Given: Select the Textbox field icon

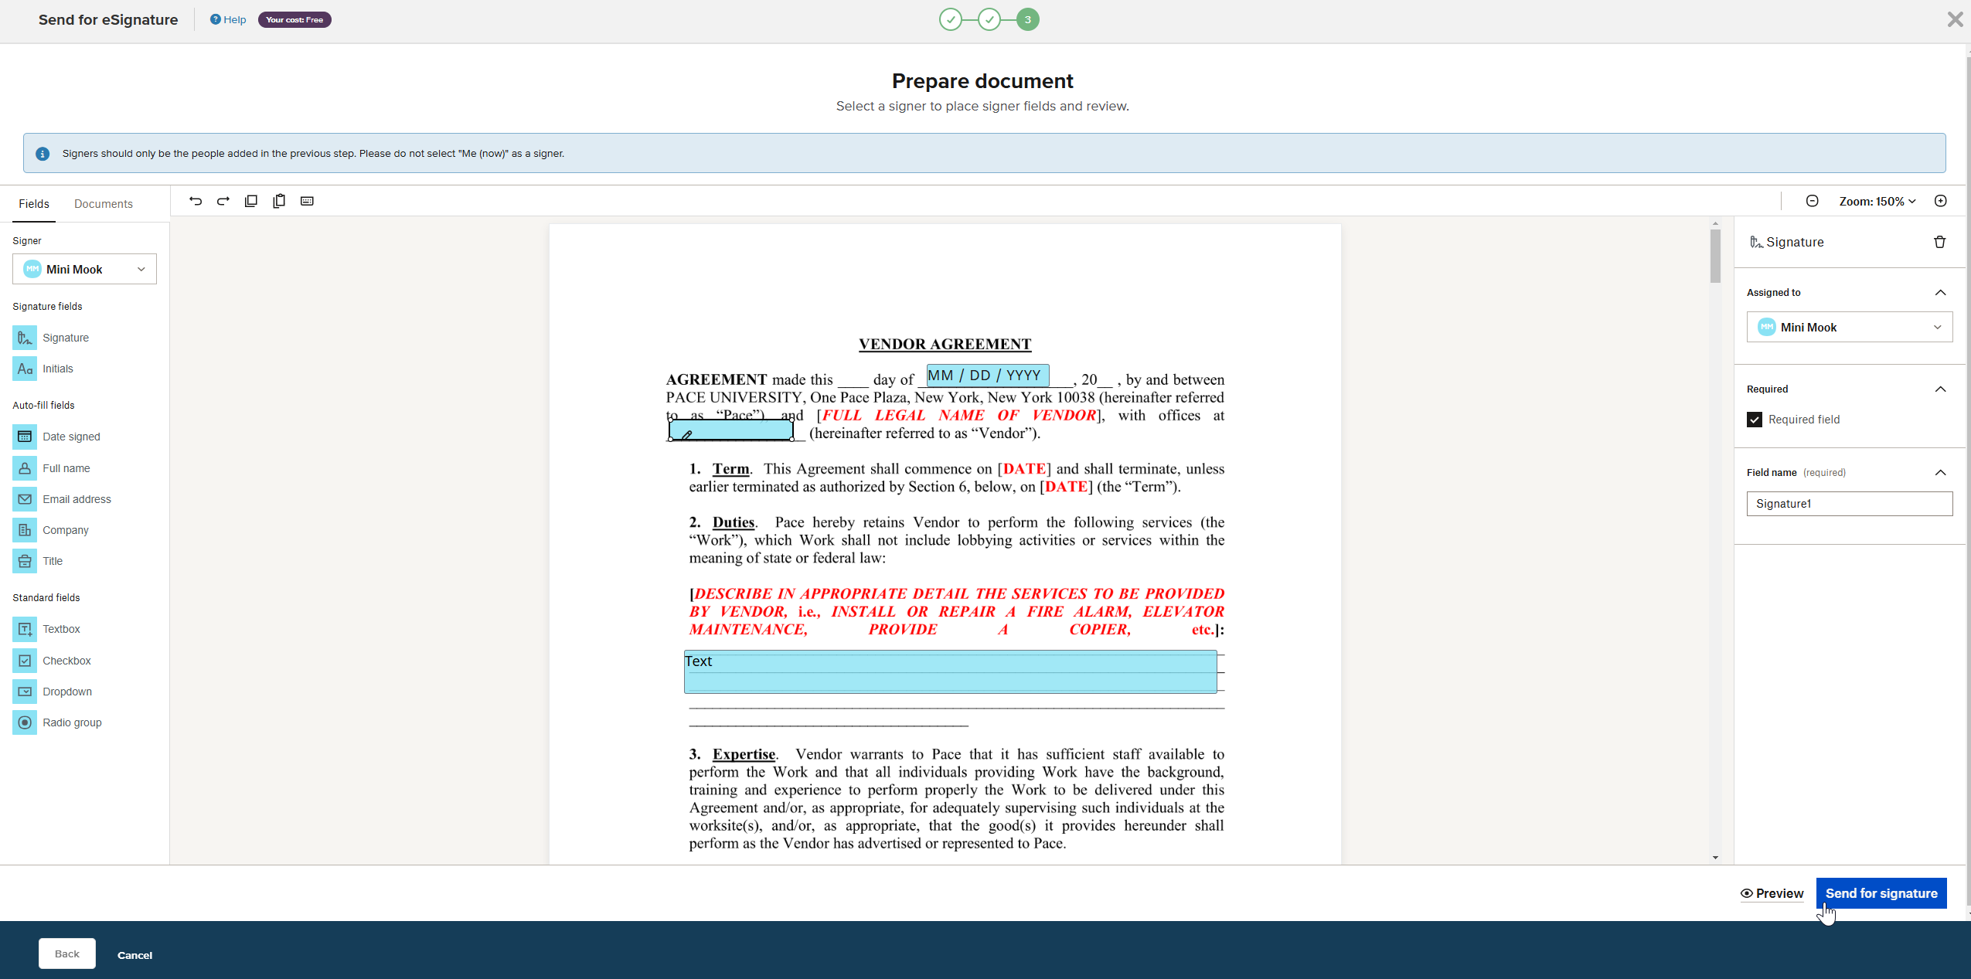Looking at the screenshot, I should tap(25, 629).
